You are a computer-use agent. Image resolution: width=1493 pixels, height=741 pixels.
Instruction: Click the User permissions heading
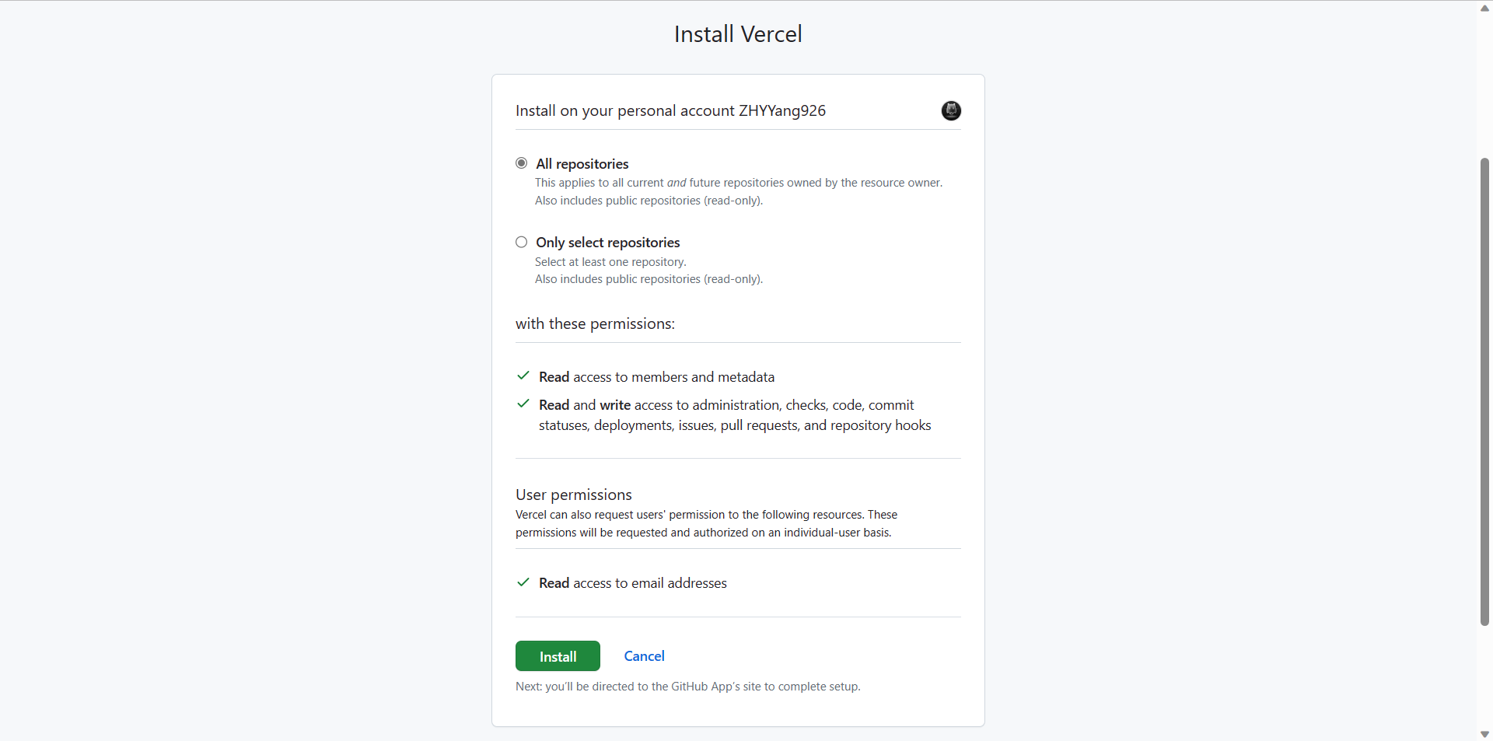tap(574, 495)
